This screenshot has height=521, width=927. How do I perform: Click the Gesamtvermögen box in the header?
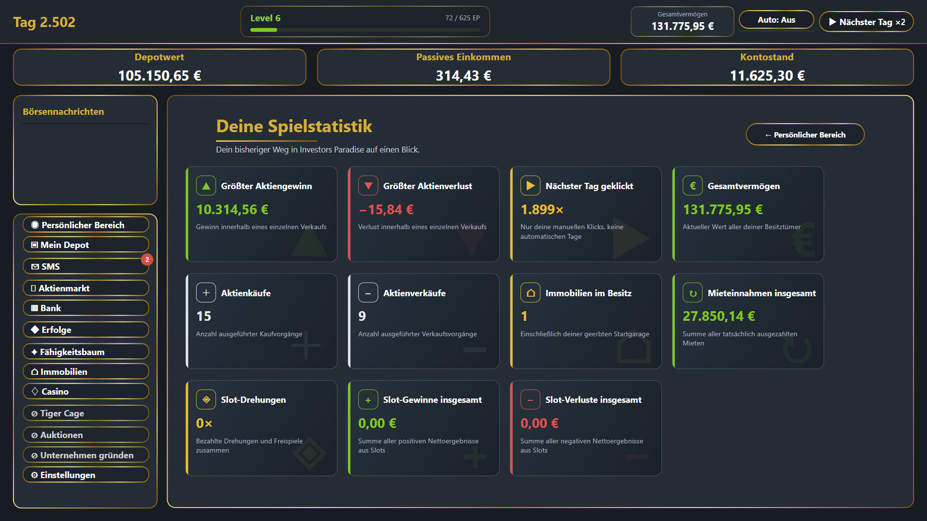pyautogui.click(x=682, y=21)
